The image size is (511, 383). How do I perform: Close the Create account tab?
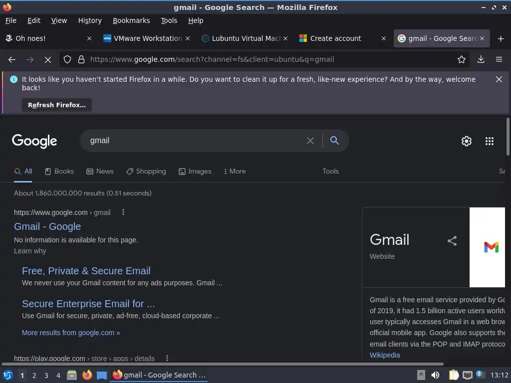tap(384, 38)
